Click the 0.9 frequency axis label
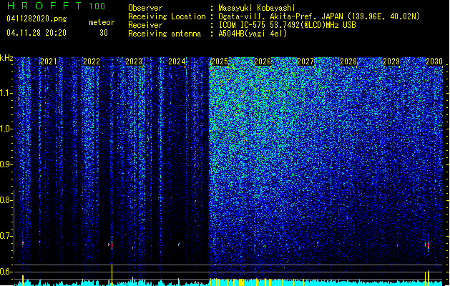450x286 pixels. pyautogui.click(x=6, y=164)
